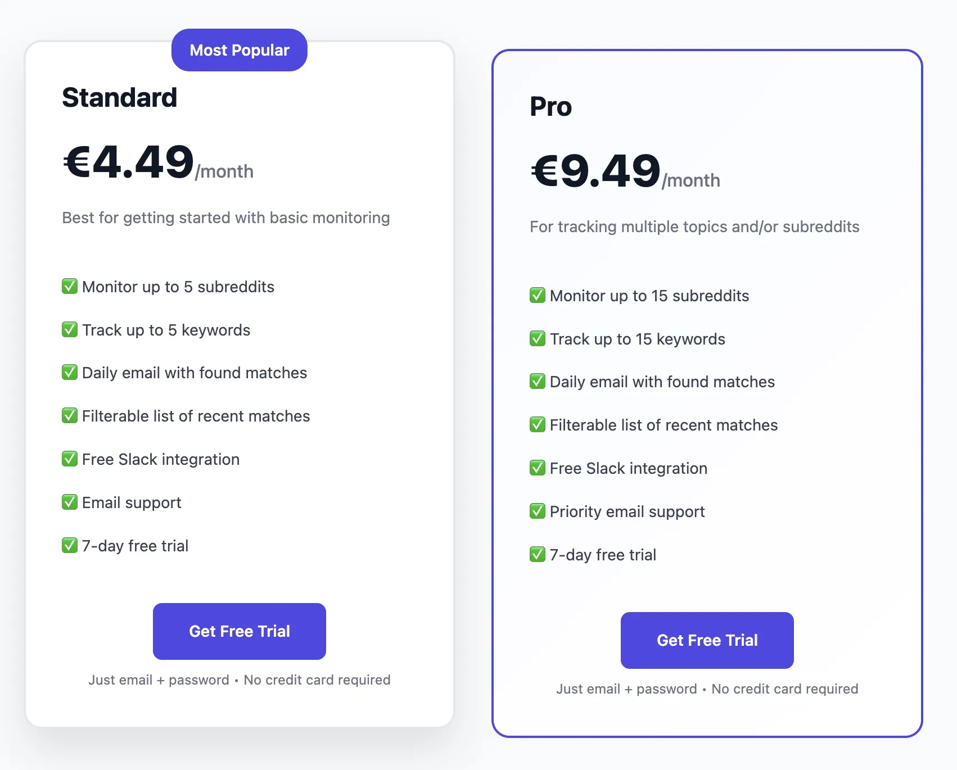Image resolution: width=957 pixels, height=770 pixels.
Task: Toggle the '7-day free trial' check on Standard
Action: (x=69, y=545)
